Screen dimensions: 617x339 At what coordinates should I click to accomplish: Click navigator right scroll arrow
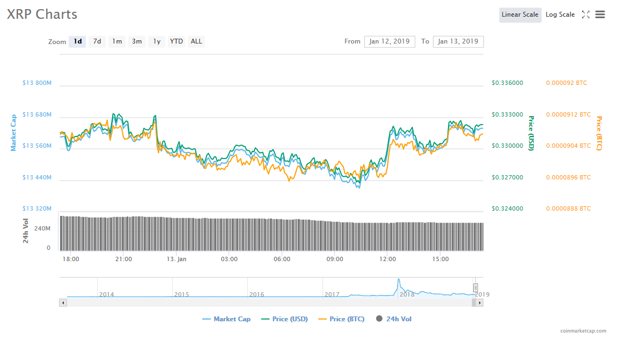(x=479, y=302)
